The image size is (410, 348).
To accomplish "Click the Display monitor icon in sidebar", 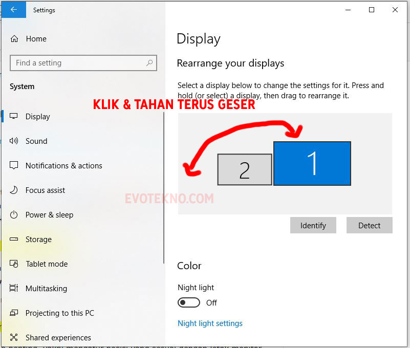I will point(14,116).
